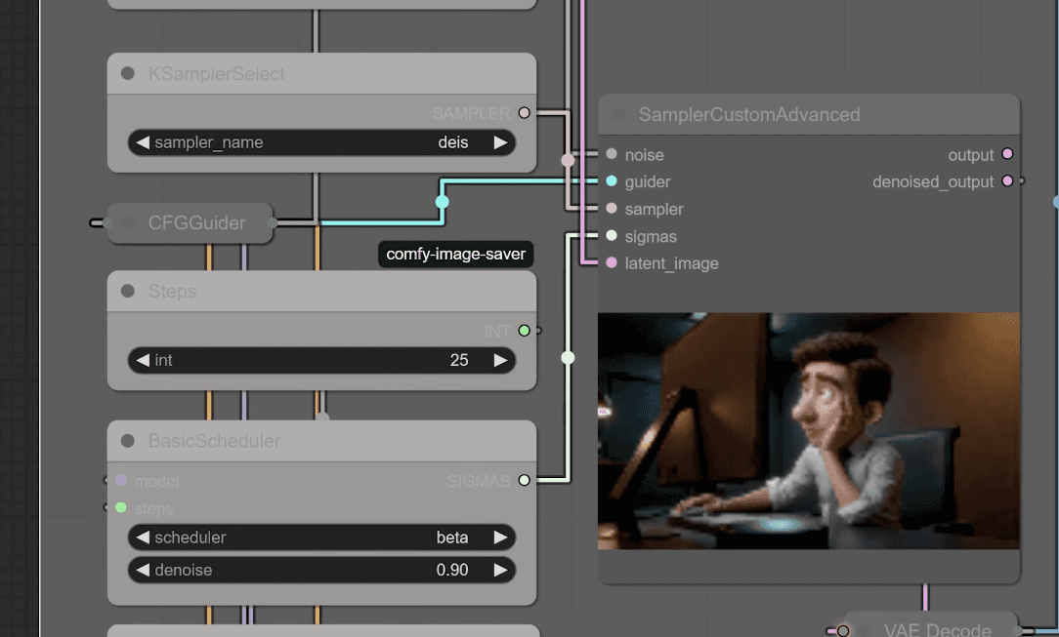This screenshot has height=637, width=1059.
Task: Click the output socket of SamplerCustomAdvanced
Action: (1007, 154)
